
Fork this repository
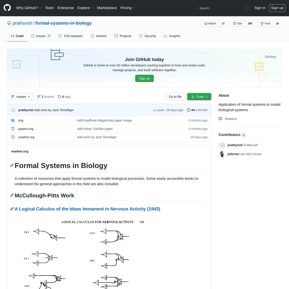coord(265,23)
